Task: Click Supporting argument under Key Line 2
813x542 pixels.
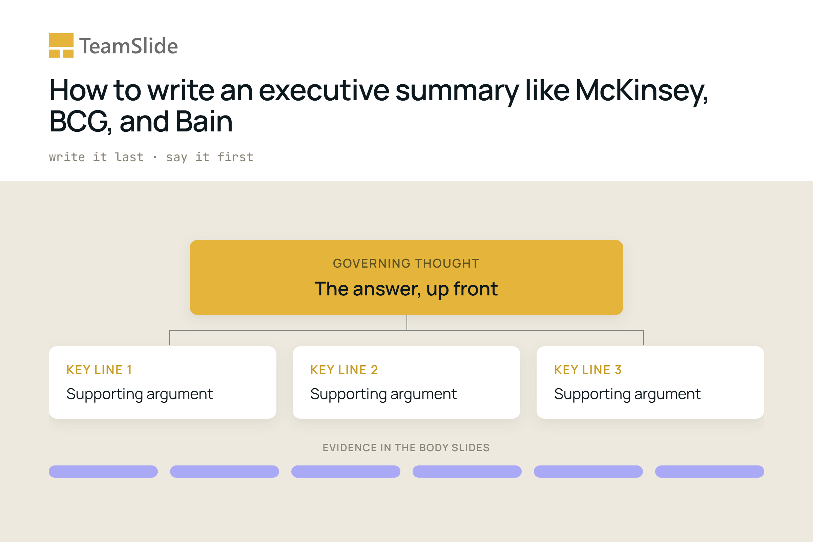Action: tap(383, 394)
